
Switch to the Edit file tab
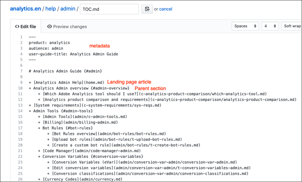click(25, 27)
